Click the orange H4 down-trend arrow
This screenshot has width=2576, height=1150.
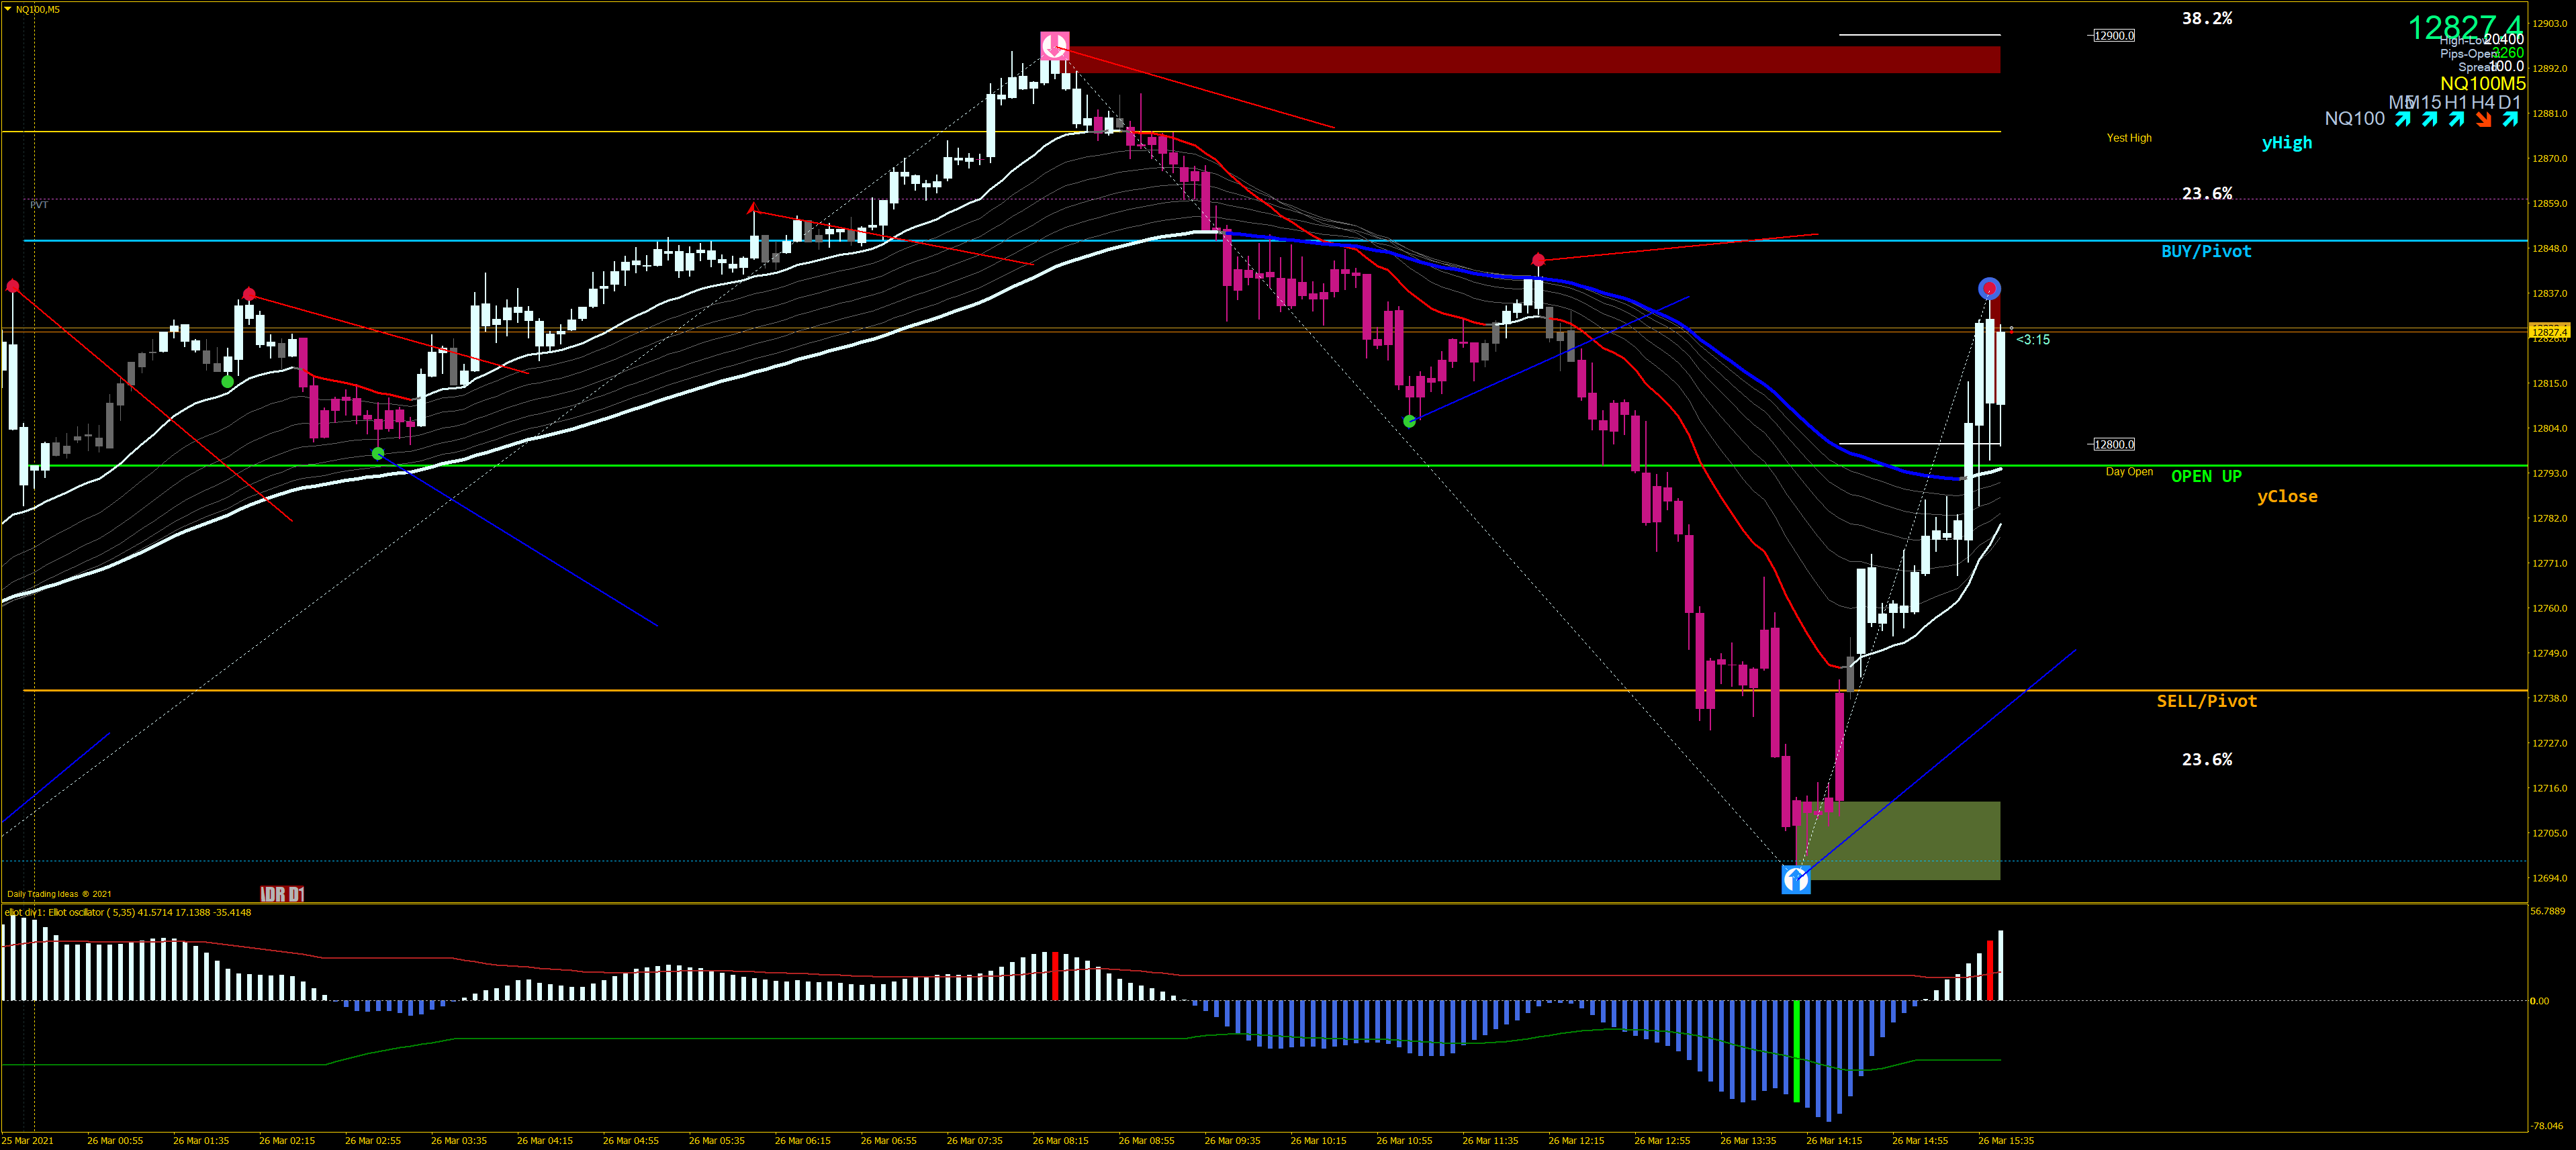pyautogui.click(x=2483, y=120)
